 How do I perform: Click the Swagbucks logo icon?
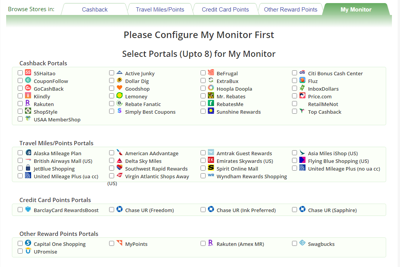(302, 243)
